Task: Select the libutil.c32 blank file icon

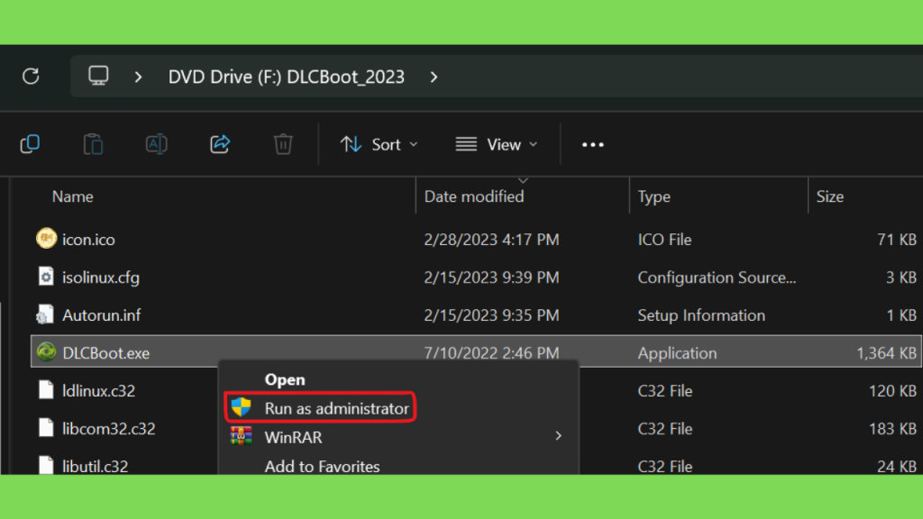Action: (46, 465)
